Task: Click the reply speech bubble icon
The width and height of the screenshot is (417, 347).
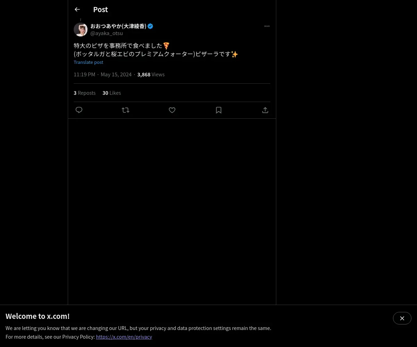Action: tap(79, 110)
